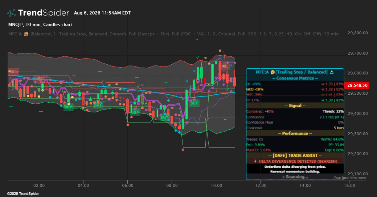Click the 'FP 17%' metric

[253, 100]
